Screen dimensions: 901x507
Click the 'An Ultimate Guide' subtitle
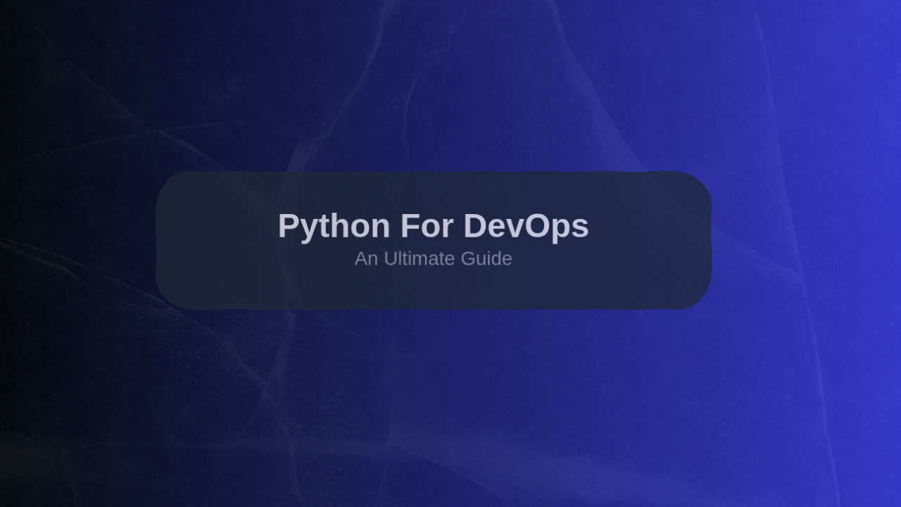pos(433,258)
